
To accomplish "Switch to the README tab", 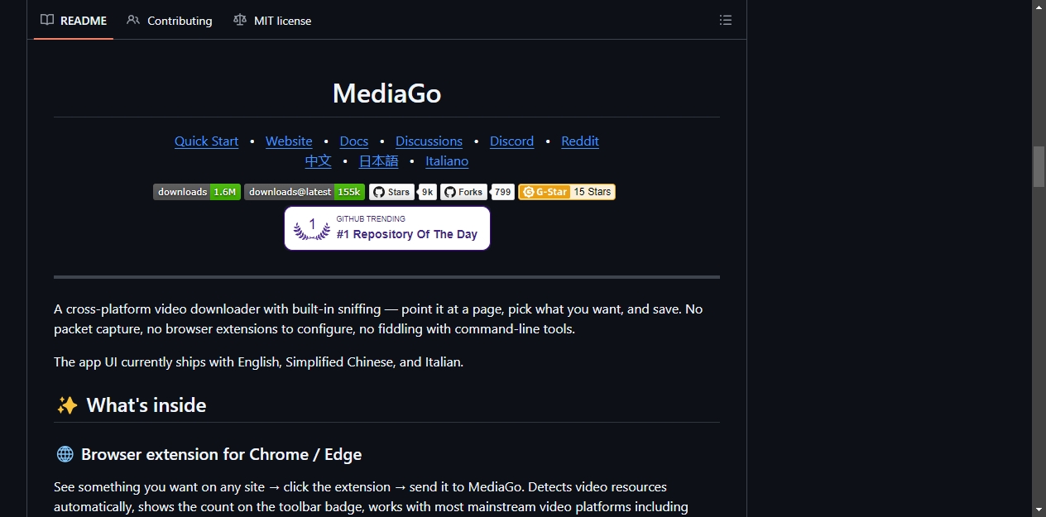I will (x=74, y=20).
